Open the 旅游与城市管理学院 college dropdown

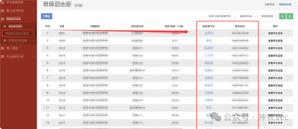click(x=221, y=16)
